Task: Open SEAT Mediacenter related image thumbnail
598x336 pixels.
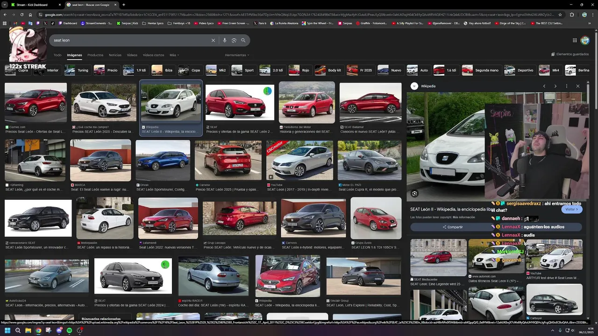Action: coord(438,258)
